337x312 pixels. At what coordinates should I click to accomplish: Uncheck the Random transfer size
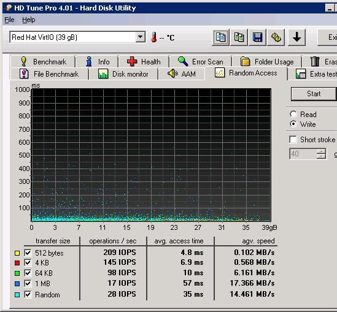coord(28,294)
